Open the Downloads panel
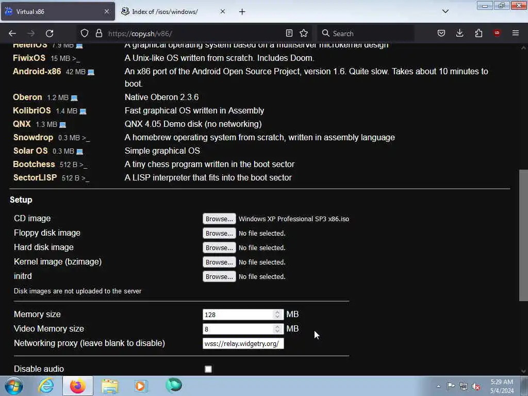 point(459,33)
